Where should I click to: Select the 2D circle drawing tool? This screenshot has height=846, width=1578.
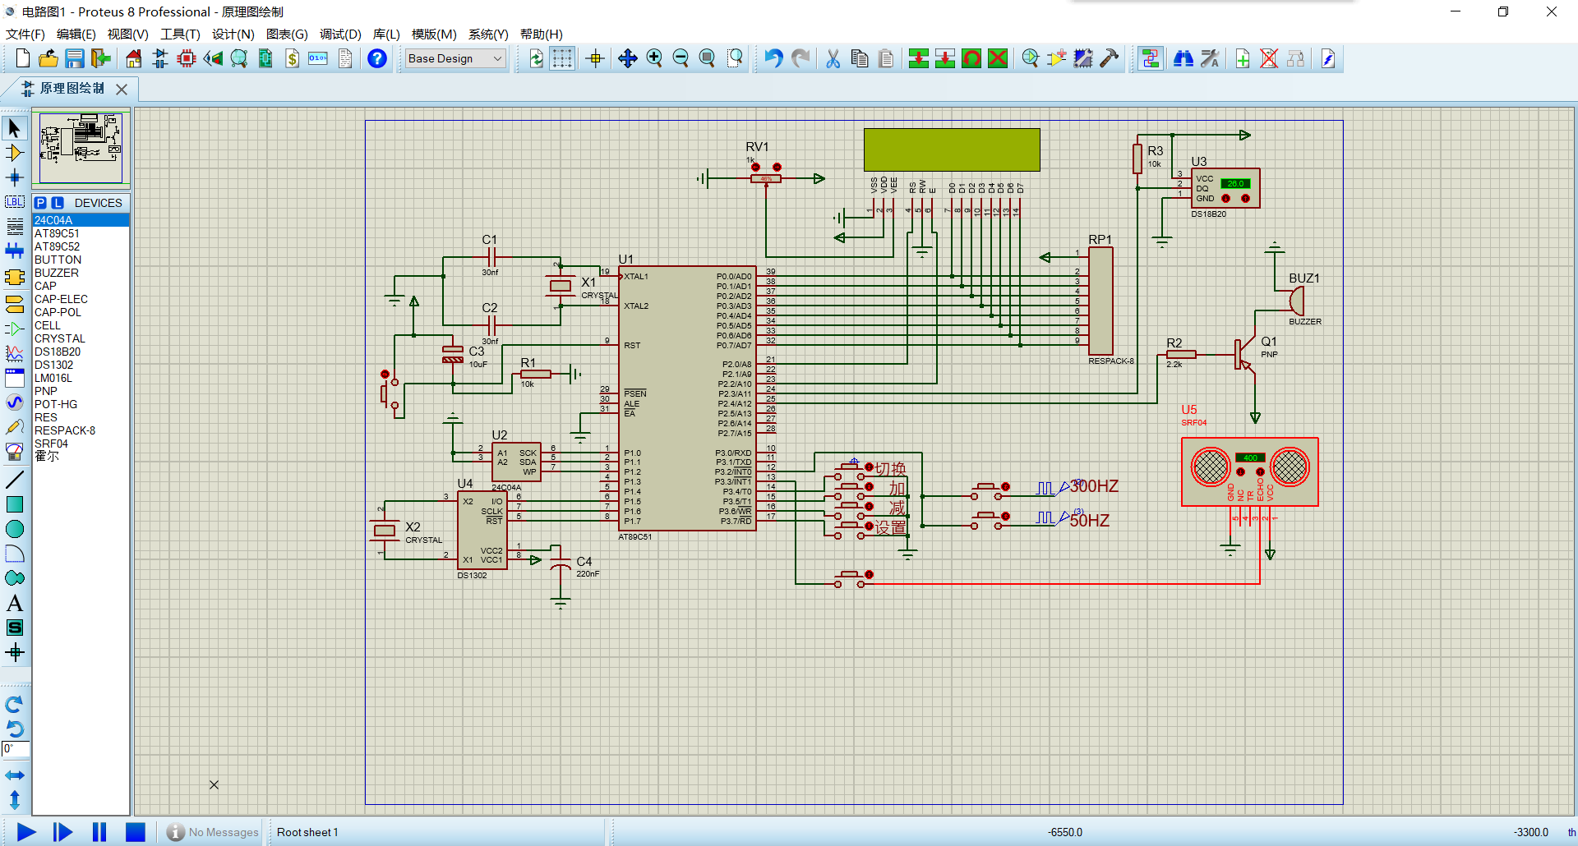pos(15,529)
